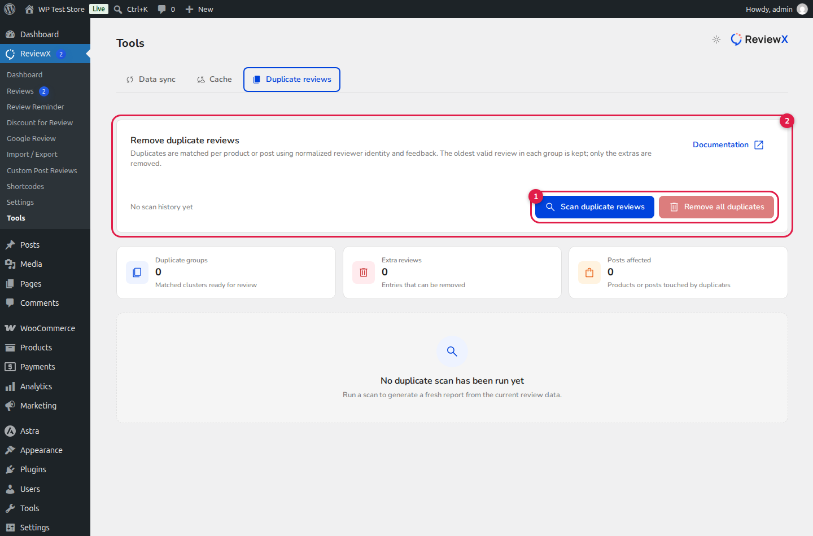The image size is (813, 536).
Task: Switch to the Cache tab
Action: coord(215,80)
